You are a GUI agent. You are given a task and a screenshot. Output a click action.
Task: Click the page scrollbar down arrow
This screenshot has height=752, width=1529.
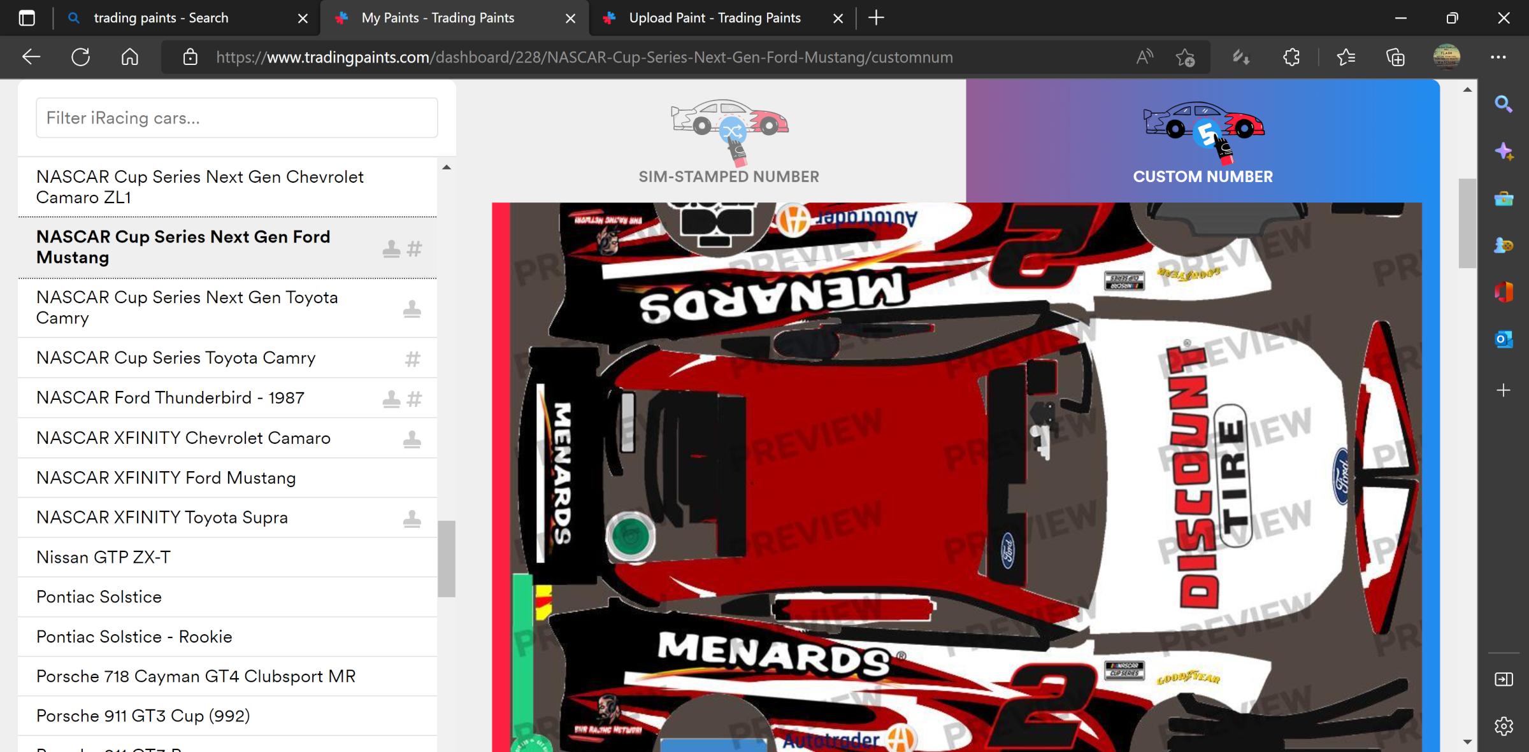point(1468,742)
